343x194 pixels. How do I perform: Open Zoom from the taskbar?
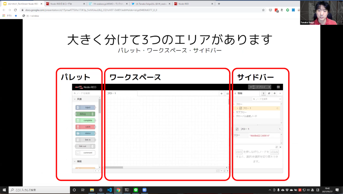click(x=144, y=190)
